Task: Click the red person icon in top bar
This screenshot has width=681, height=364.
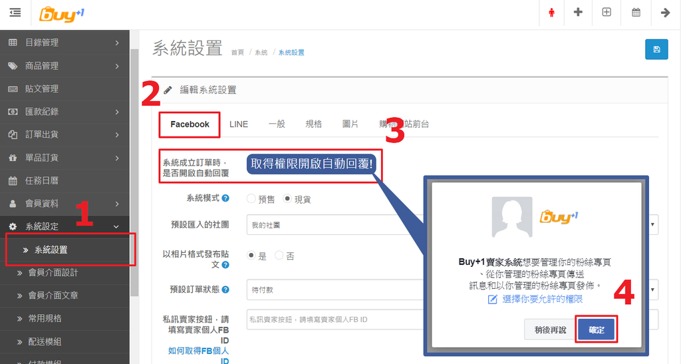Action: (551, 13)
